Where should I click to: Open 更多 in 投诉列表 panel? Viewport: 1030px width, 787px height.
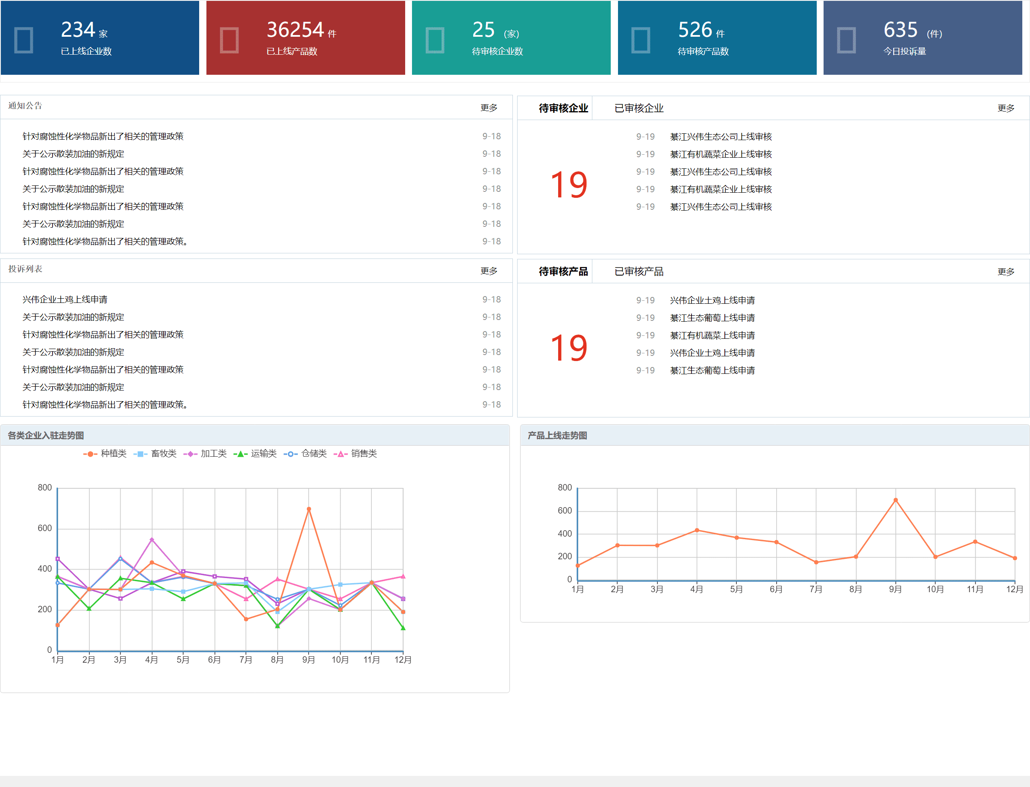pos(489,271)
